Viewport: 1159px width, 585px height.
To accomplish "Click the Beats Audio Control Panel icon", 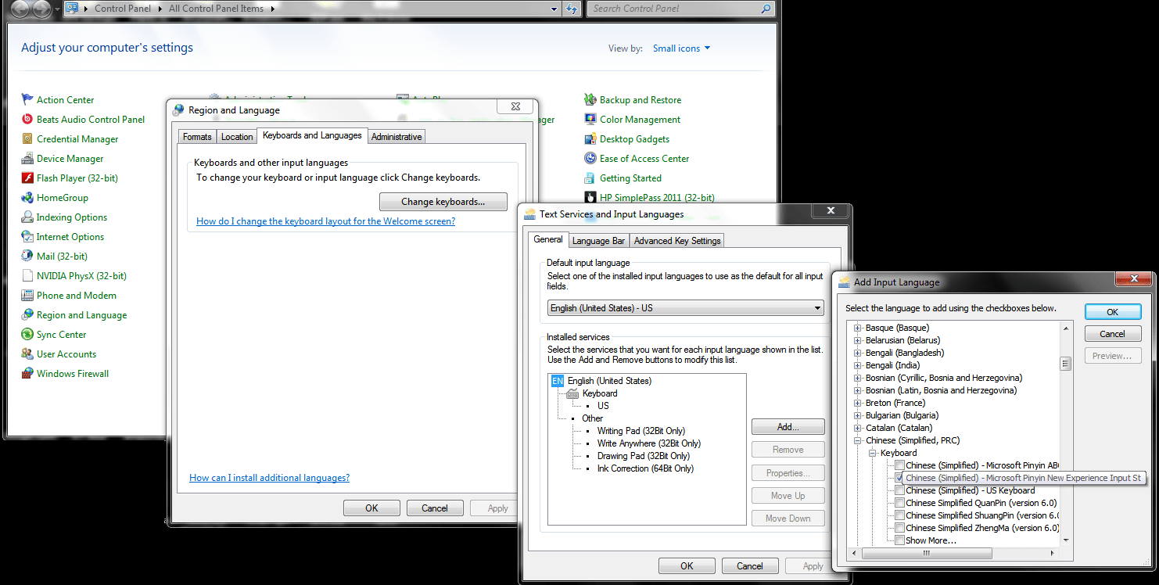I will tap(28, 120).
